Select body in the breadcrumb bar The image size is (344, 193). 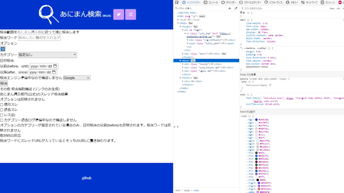187,190
